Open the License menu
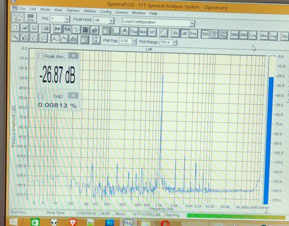The height and width of the screenshot is (226, 289). click(x=121, y=12)
